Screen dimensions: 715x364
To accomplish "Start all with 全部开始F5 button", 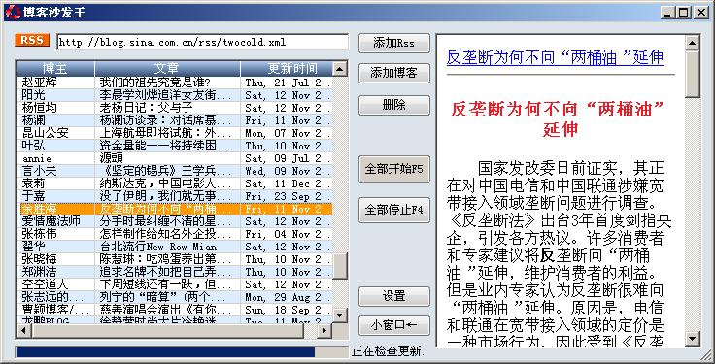I will click(394, 169).
